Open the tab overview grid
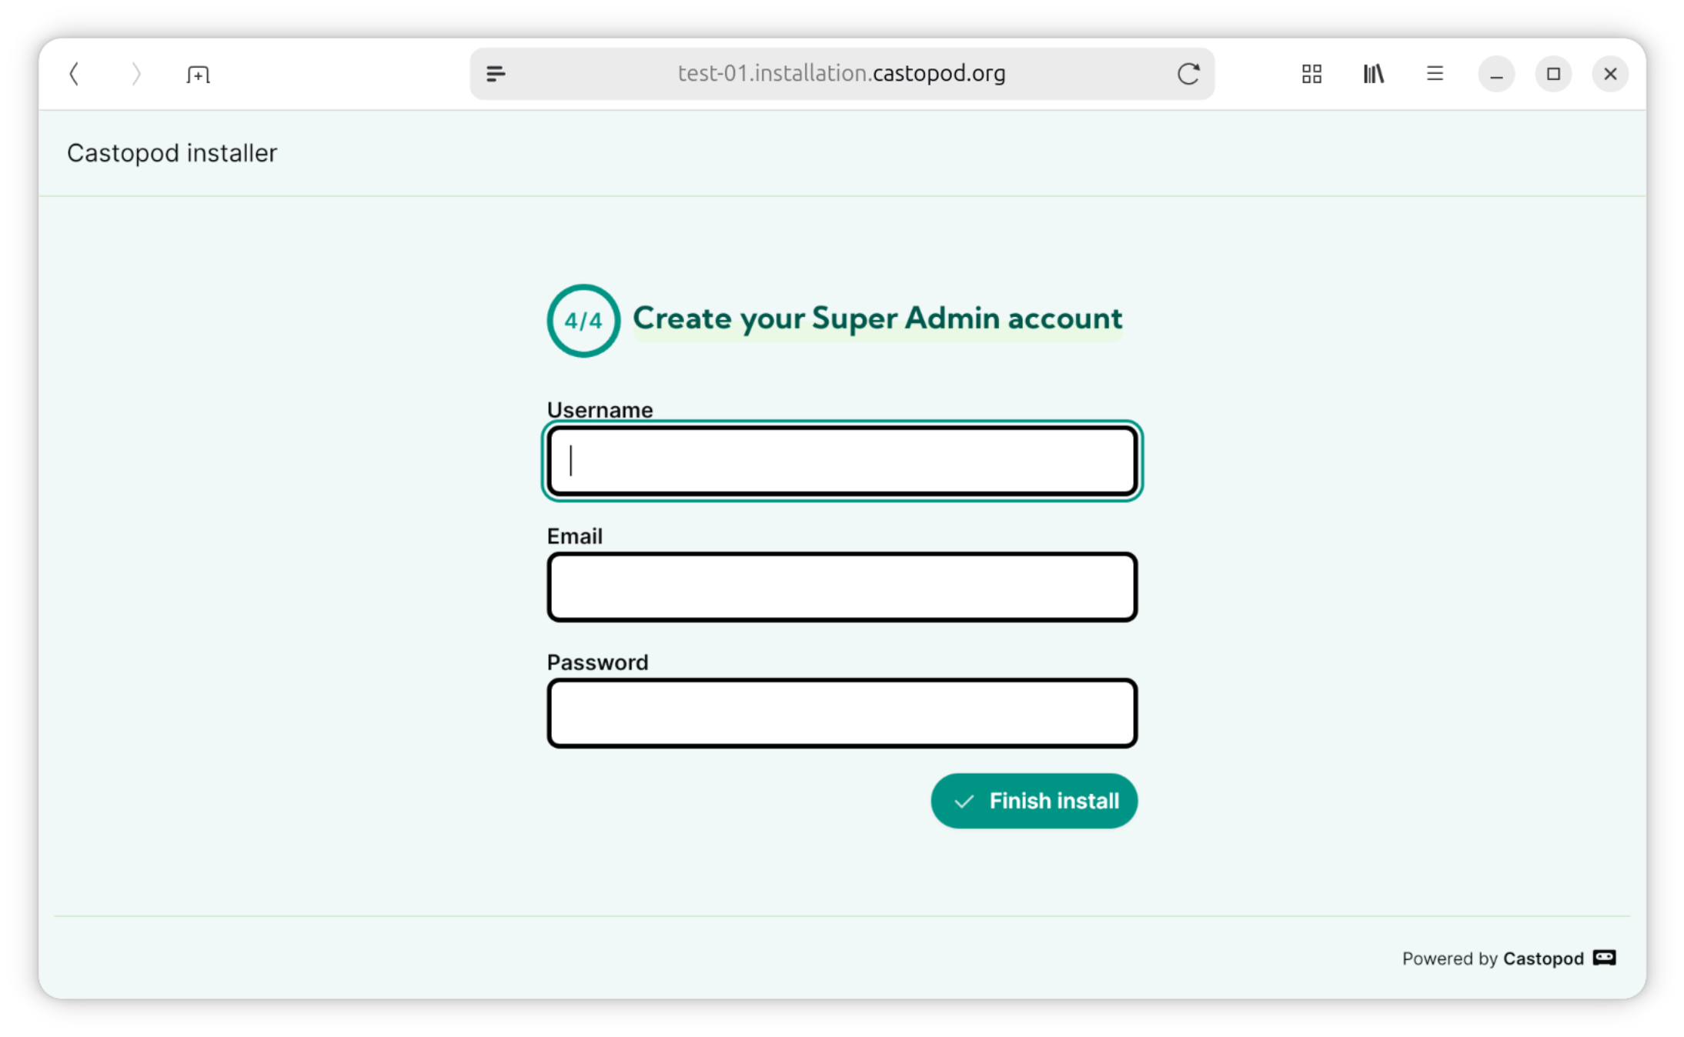Image resolution: width=1684 pixels, height=1037 pixels. (x=1311, y=74)
